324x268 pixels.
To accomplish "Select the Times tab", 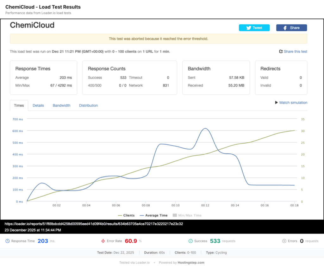I will point(19,106).
